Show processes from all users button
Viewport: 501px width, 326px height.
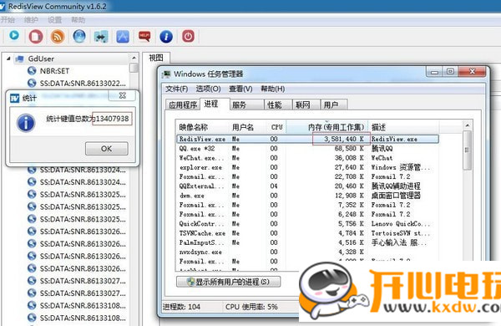pyautogui.click(x=229, y=282)
